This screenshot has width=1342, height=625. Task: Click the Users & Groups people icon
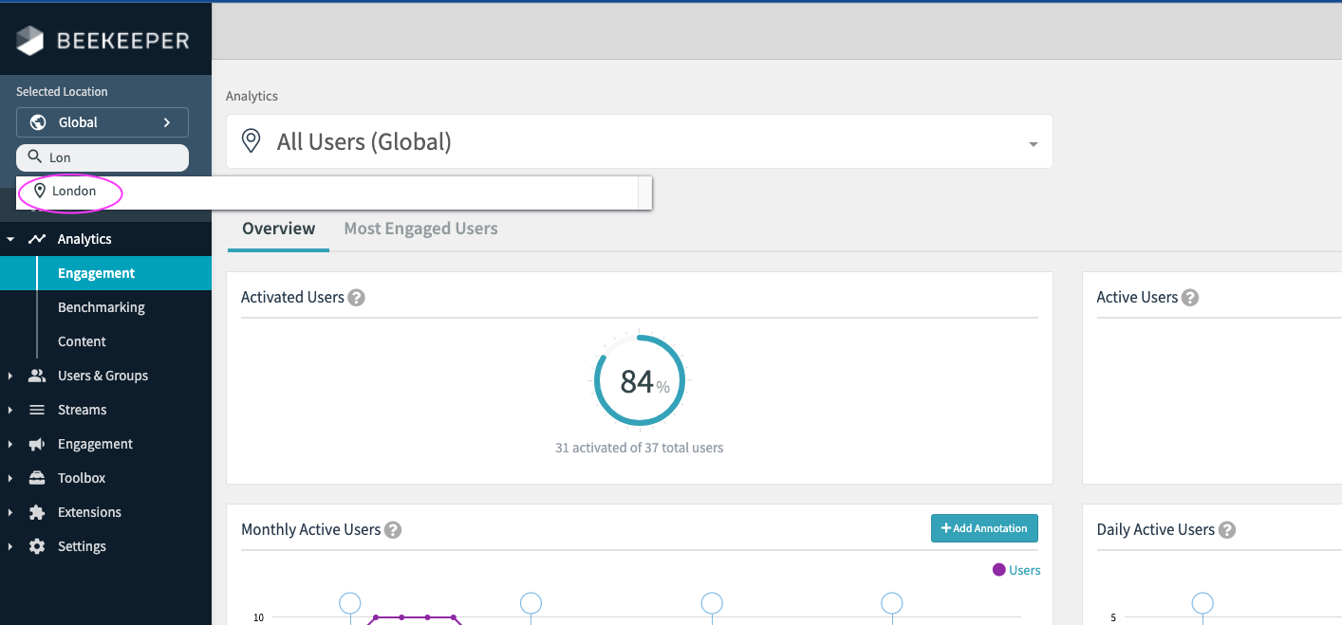point(37,376)
